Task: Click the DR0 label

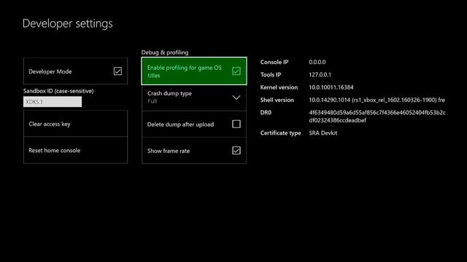Action: point(266,113)
